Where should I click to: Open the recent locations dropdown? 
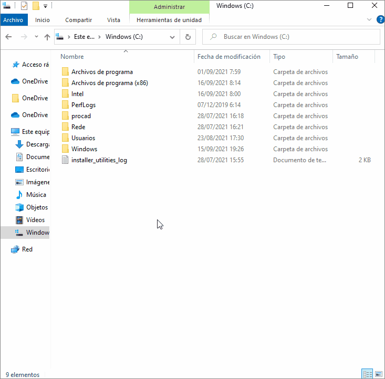36,37
